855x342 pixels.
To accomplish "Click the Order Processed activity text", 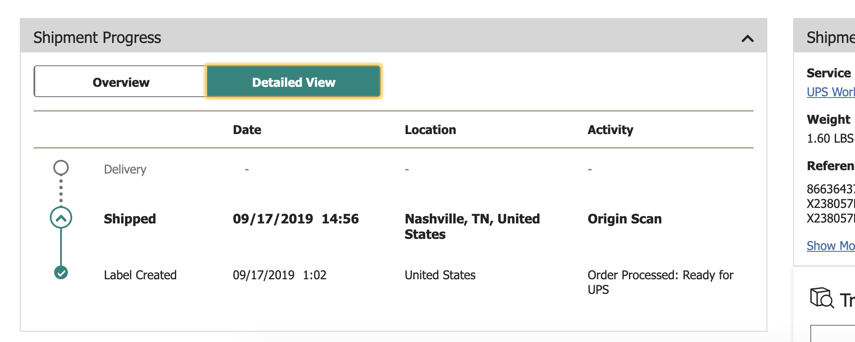I will [x=660, y=282].
